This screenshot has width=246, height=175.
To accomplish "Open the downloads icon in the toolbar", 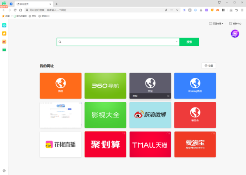I will pos(231,10).
